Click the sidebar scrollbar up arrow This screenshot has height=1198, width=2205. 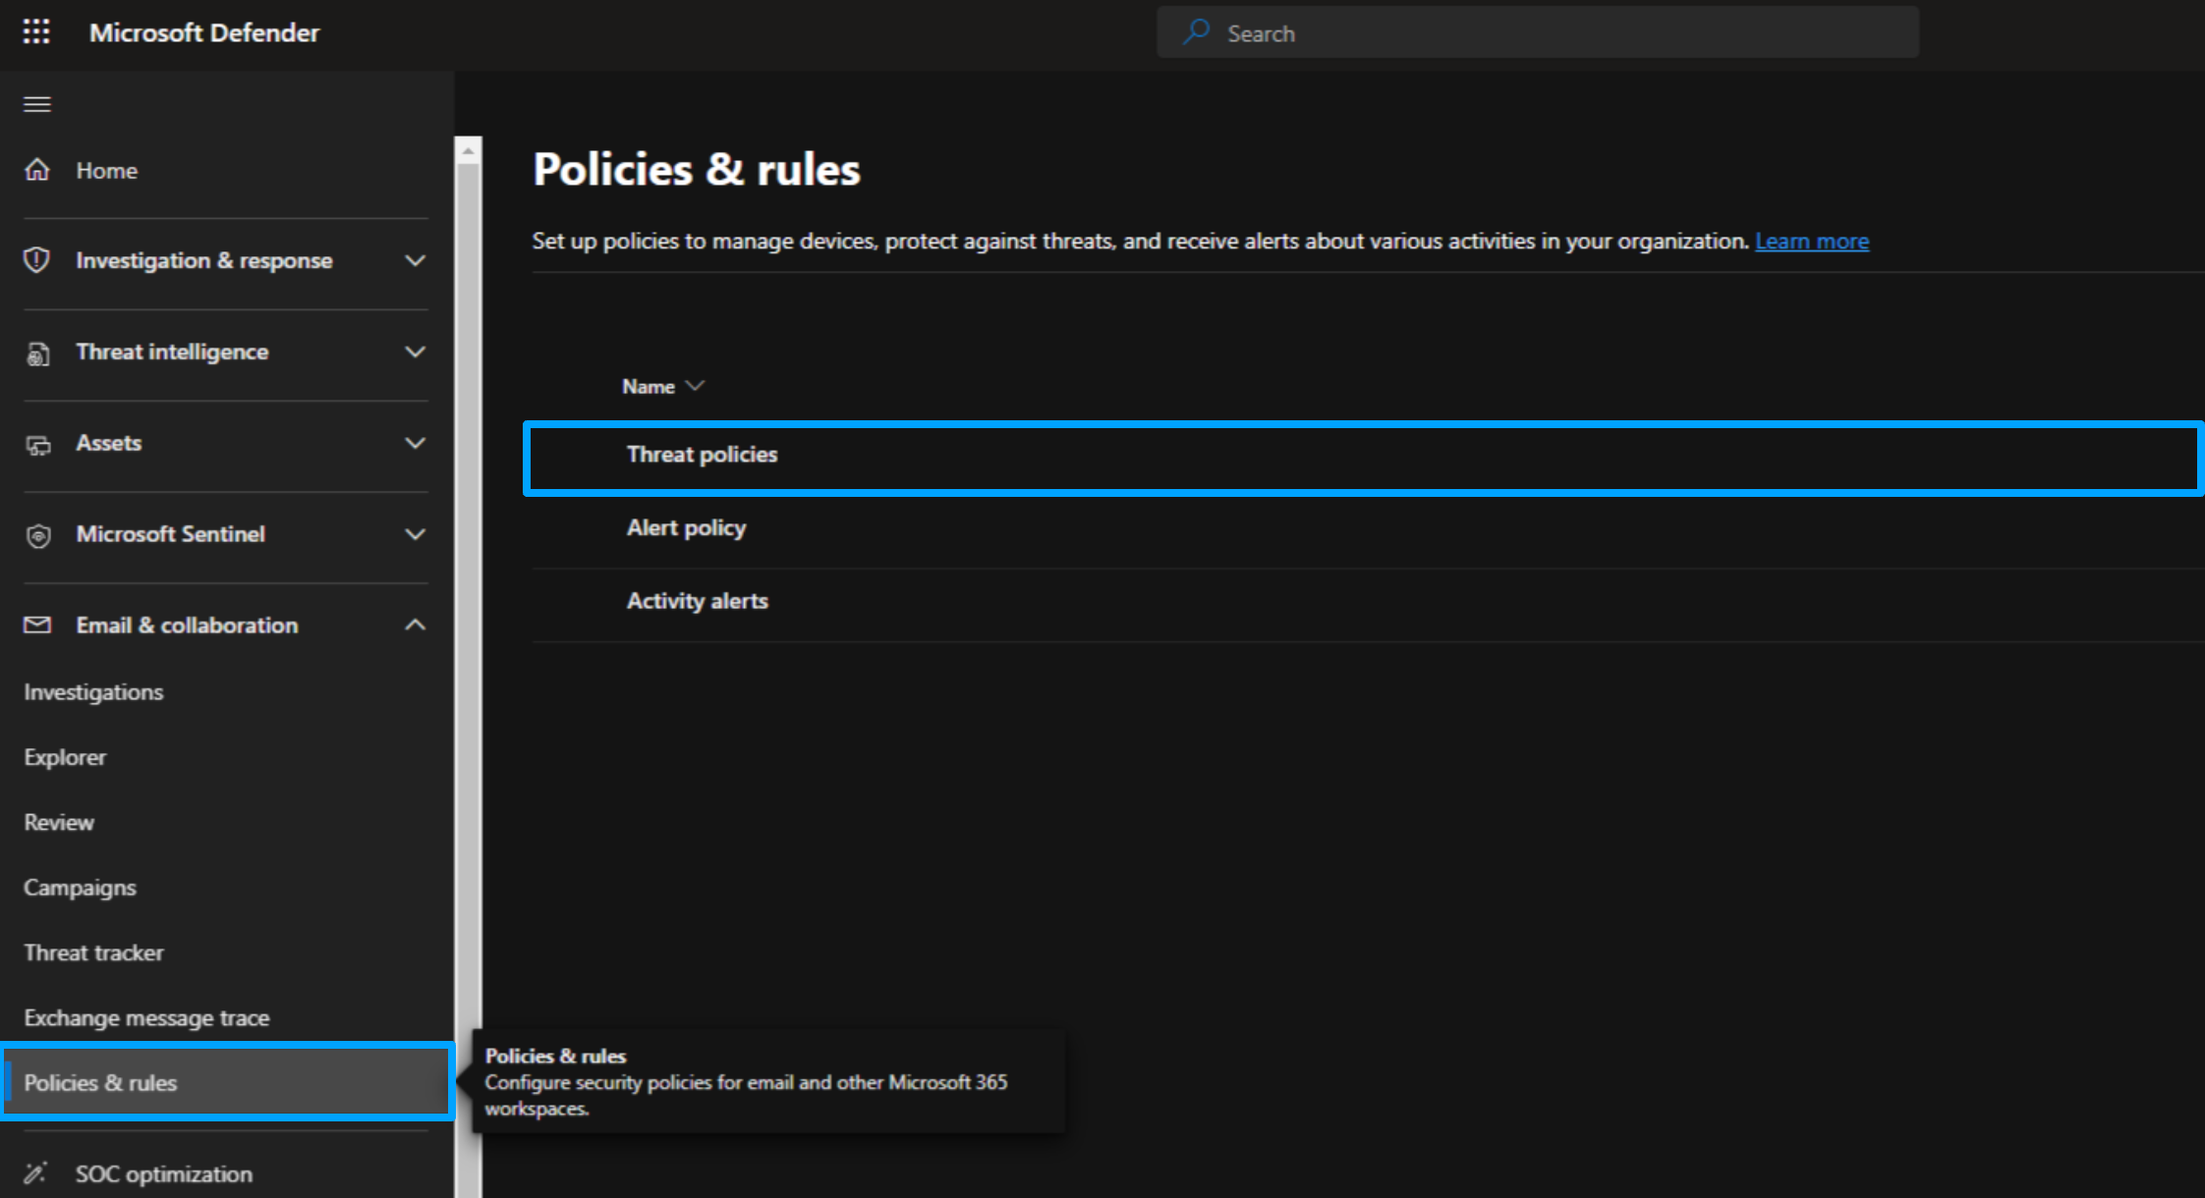pos(469,151)
